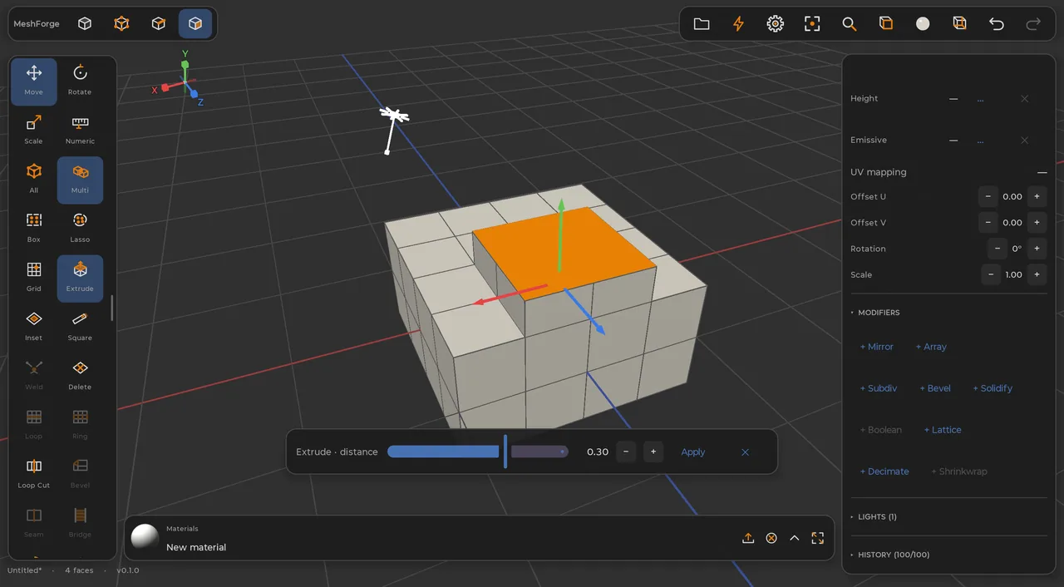Click the material export upload icon

pos(748,538)
